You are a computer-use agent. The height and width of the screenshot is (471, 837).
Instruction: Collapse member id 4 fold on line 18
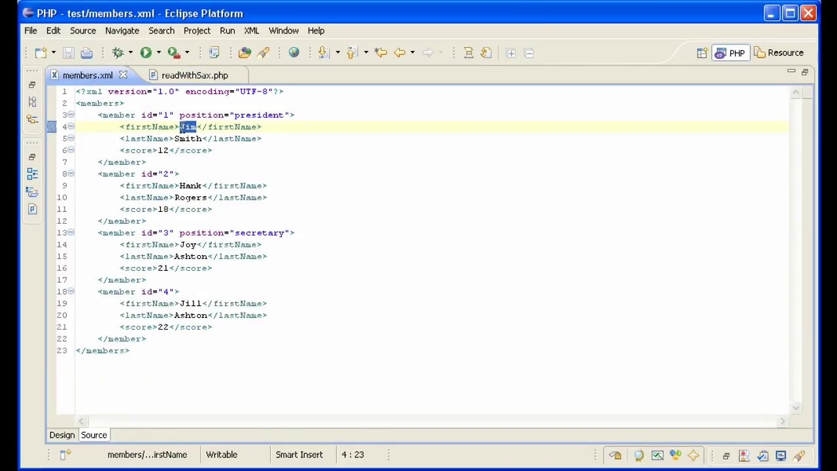(x=71, y=292)
